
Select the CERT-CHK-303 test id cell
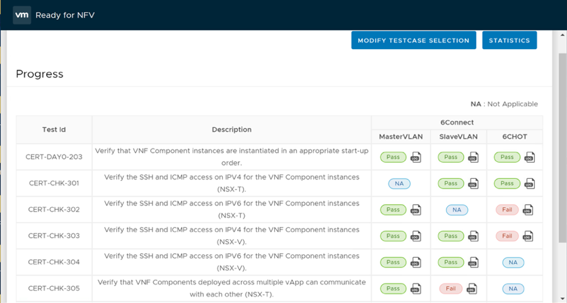[x=54, y=236]
